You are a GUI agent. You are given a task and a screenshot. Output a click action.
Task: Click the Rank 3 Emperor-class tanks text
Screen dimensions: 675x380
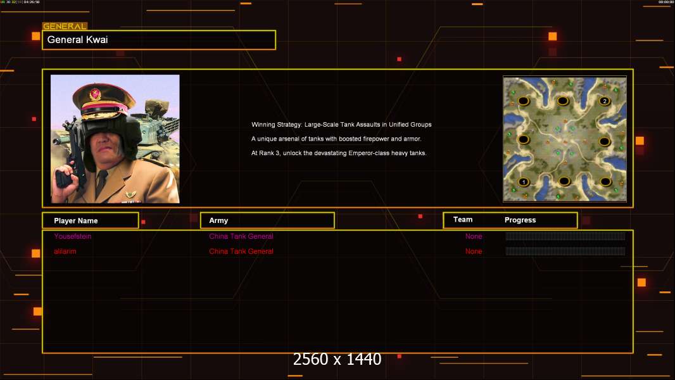point(339,153)
